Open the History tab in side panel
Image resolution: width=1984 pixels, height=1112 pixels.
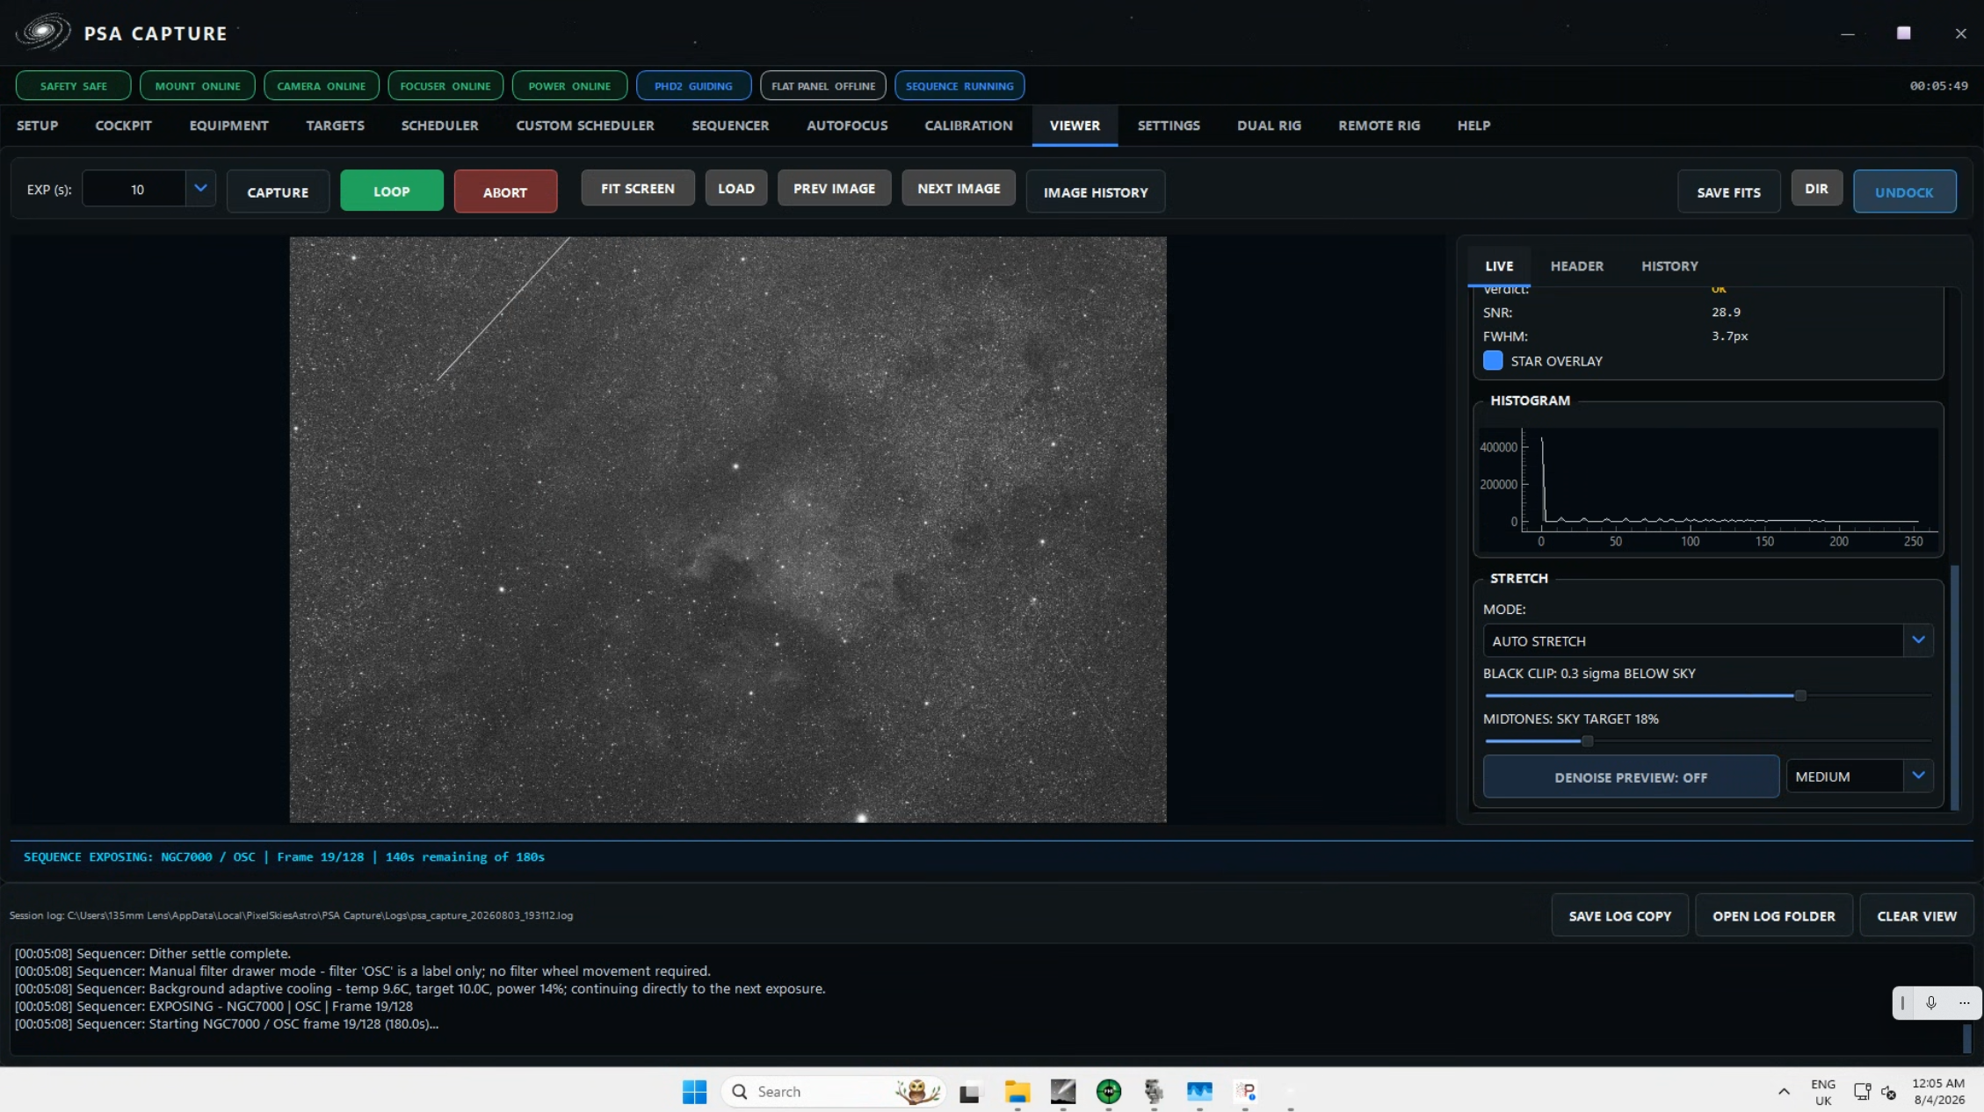click(1669, 266)
